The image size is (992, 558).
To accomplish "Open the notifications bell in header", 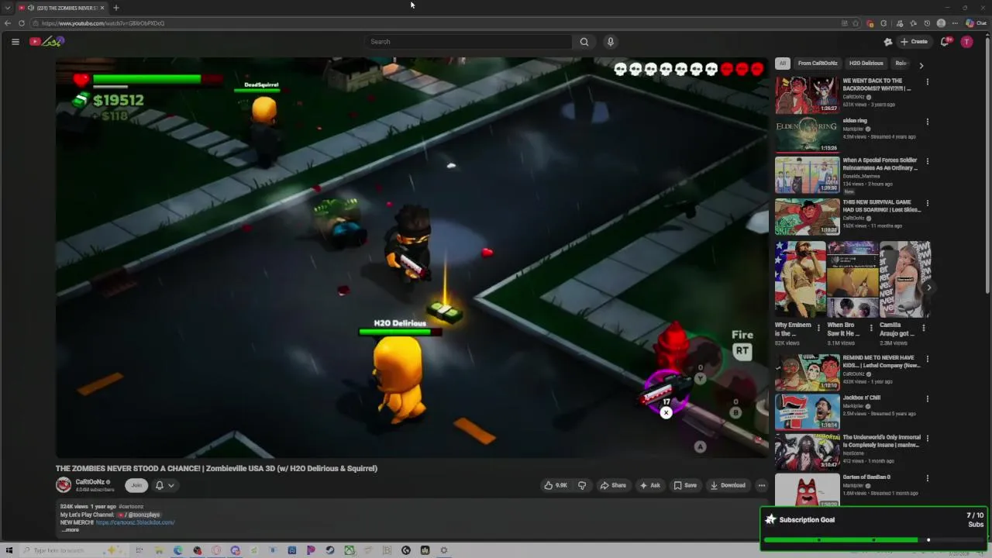I will coord(944,42).
